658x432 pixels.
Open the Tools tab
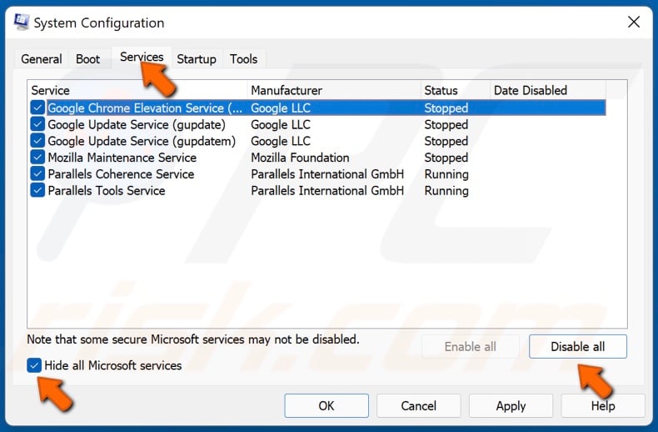pyautogui.click(x=243, y=59)
